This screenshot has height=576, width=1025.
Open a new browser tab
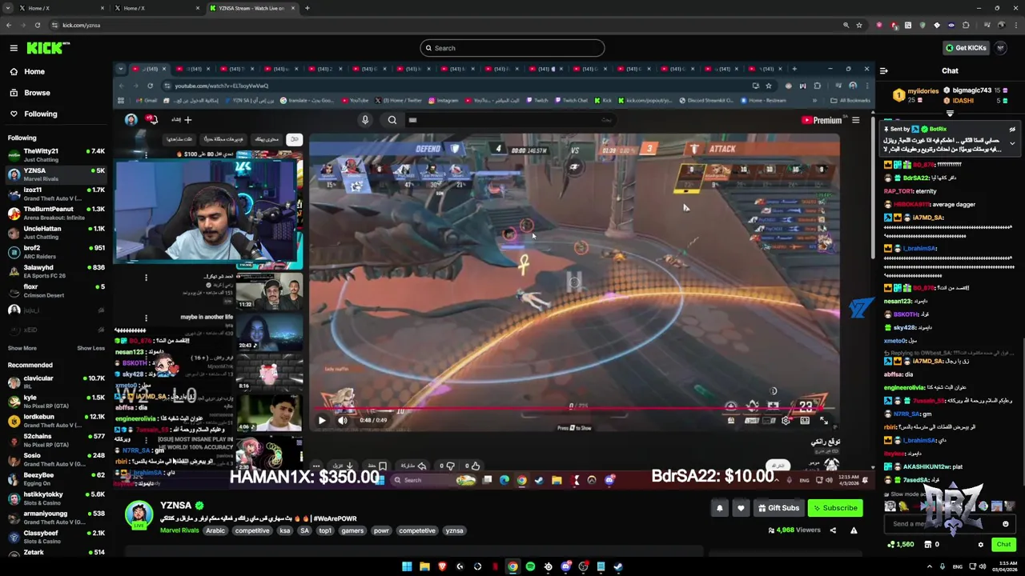tap(307, 8)
